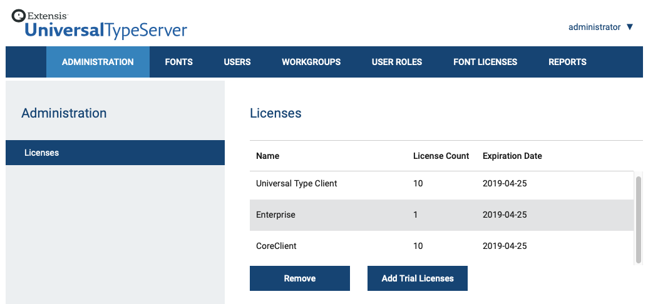Click the Remove button
Image resolution: width=648 pixels, height=304 pixels.
(300, 278)
